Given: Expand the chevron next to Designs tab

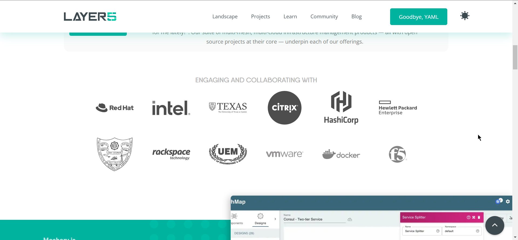Looking at the screenshot, I should pos(275,219).
